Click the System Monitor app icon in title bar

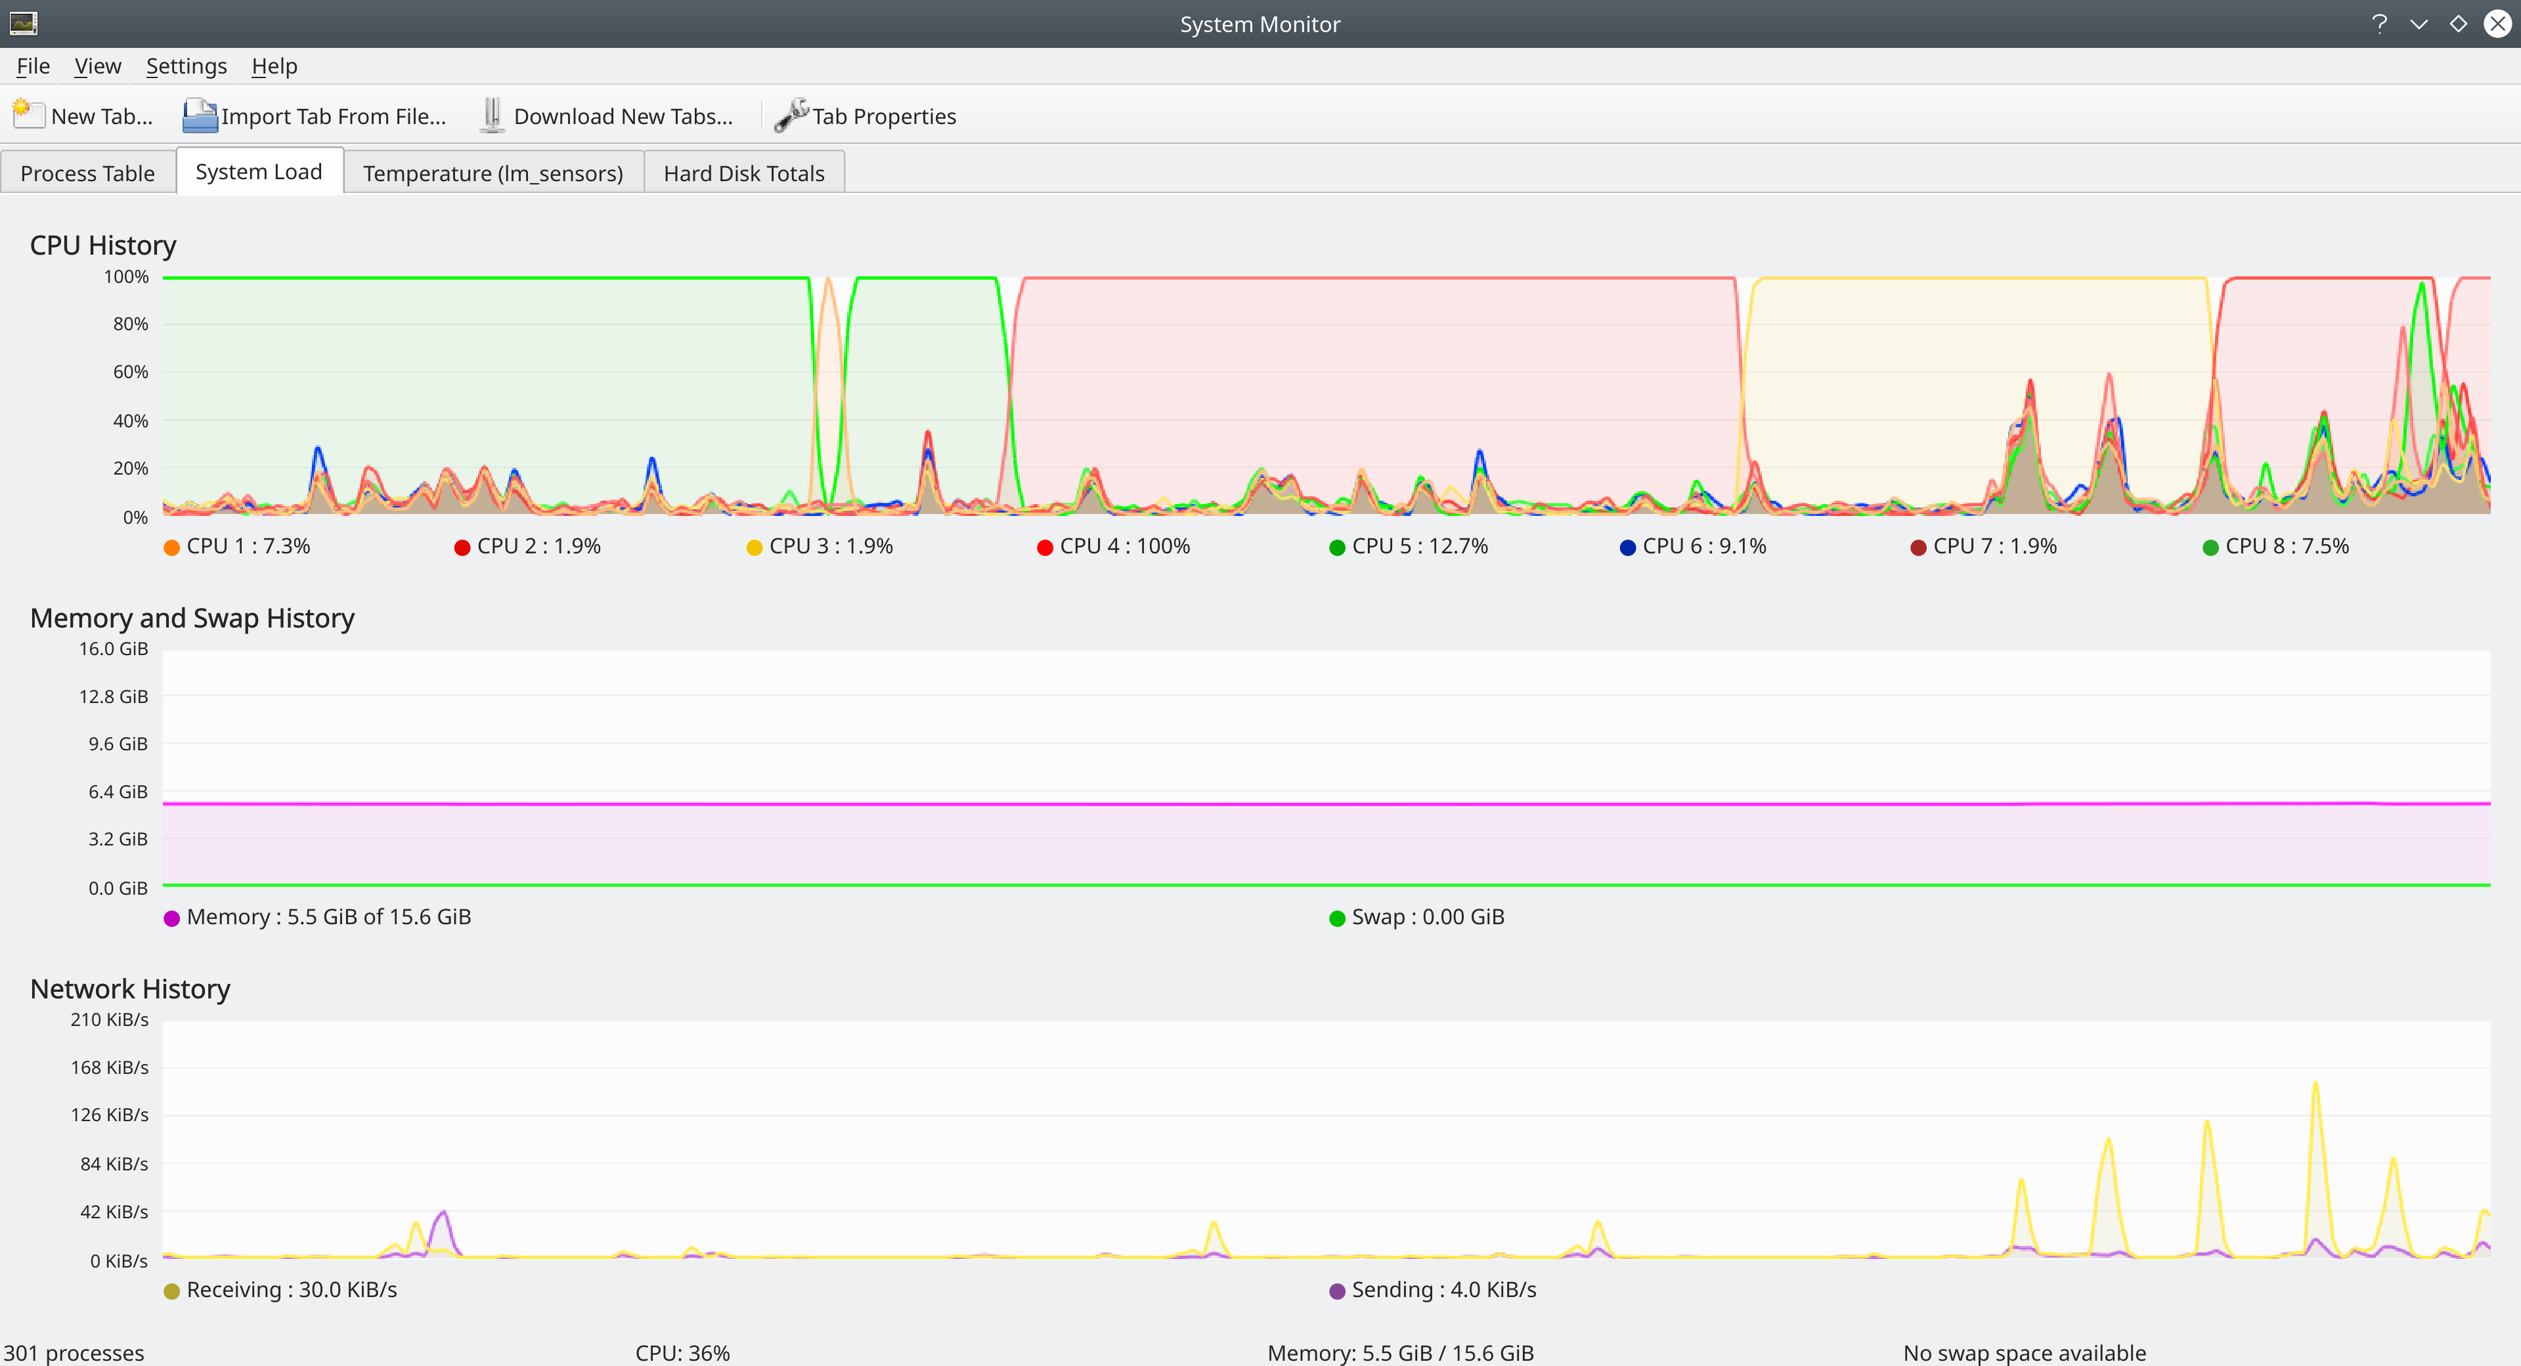[x=22, y=22]
